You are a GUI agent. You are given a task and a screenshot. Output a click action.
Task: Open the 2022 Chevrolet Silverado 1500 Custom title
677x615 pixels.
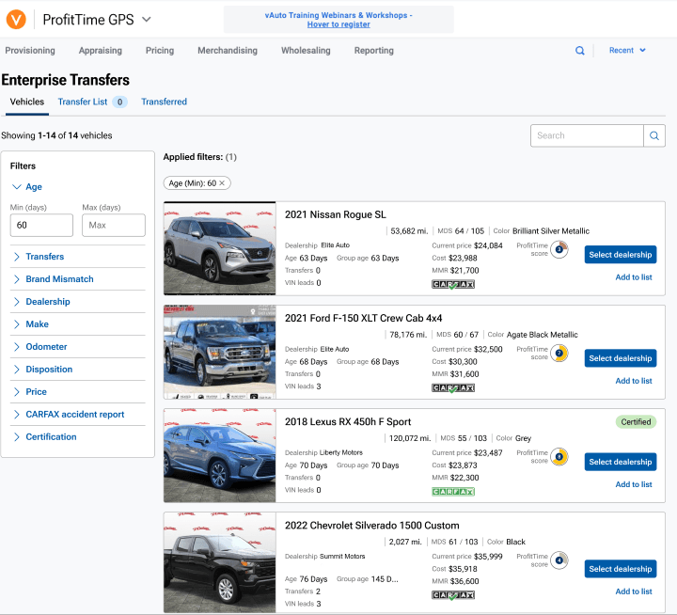pos(372,526)
